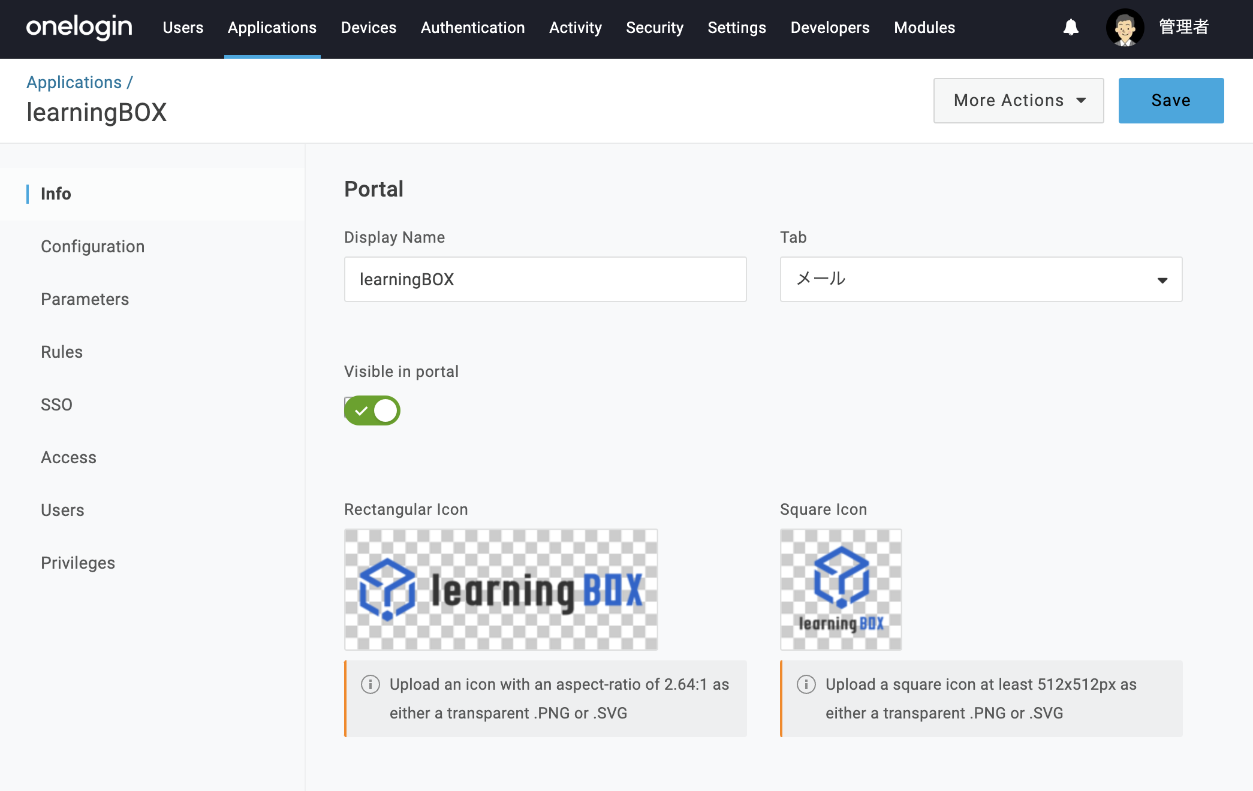This screenshot has width=1253, height=791.
Task: Open the Developers menu
Action: [830, 28]
